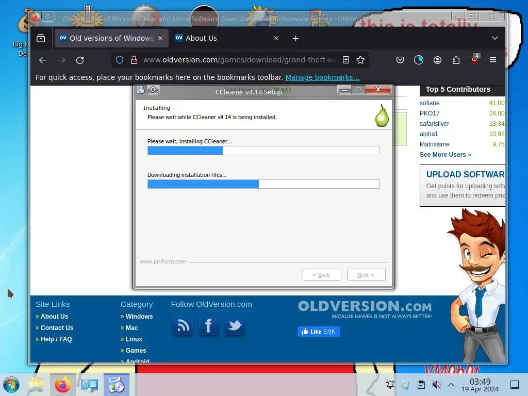
Task: Open contributor PKO17 profile
Action: point(430,113)
